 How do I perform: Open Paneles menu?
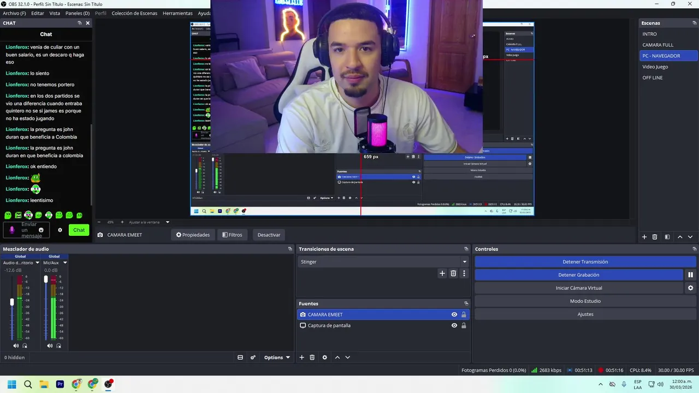pos(78,13)
